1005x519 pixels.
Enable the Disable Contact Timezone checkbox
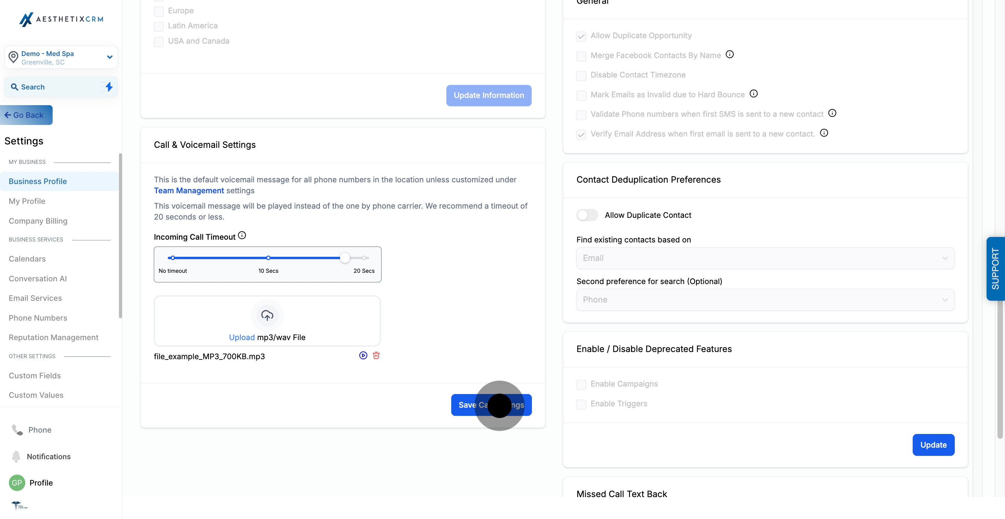click(x=581, y=75)
